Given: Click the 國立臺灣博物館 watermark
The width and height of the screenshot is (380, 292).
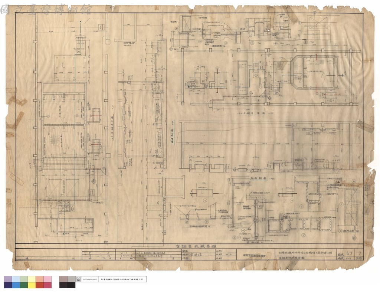Looking at the screenshot, I should click(46, 9).
